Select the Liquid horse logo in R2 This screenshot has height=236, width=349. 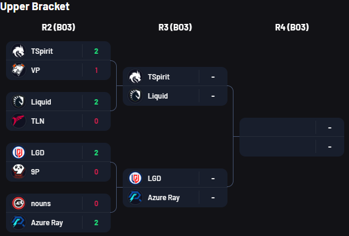[19, 102]
